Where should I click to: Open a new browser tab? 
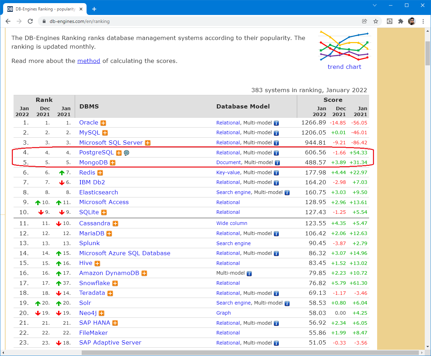coord(94,9)
